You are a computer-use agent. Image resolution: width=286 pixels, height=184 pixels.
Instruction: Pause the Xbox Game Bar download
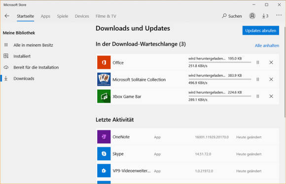(x=258, y=96)
